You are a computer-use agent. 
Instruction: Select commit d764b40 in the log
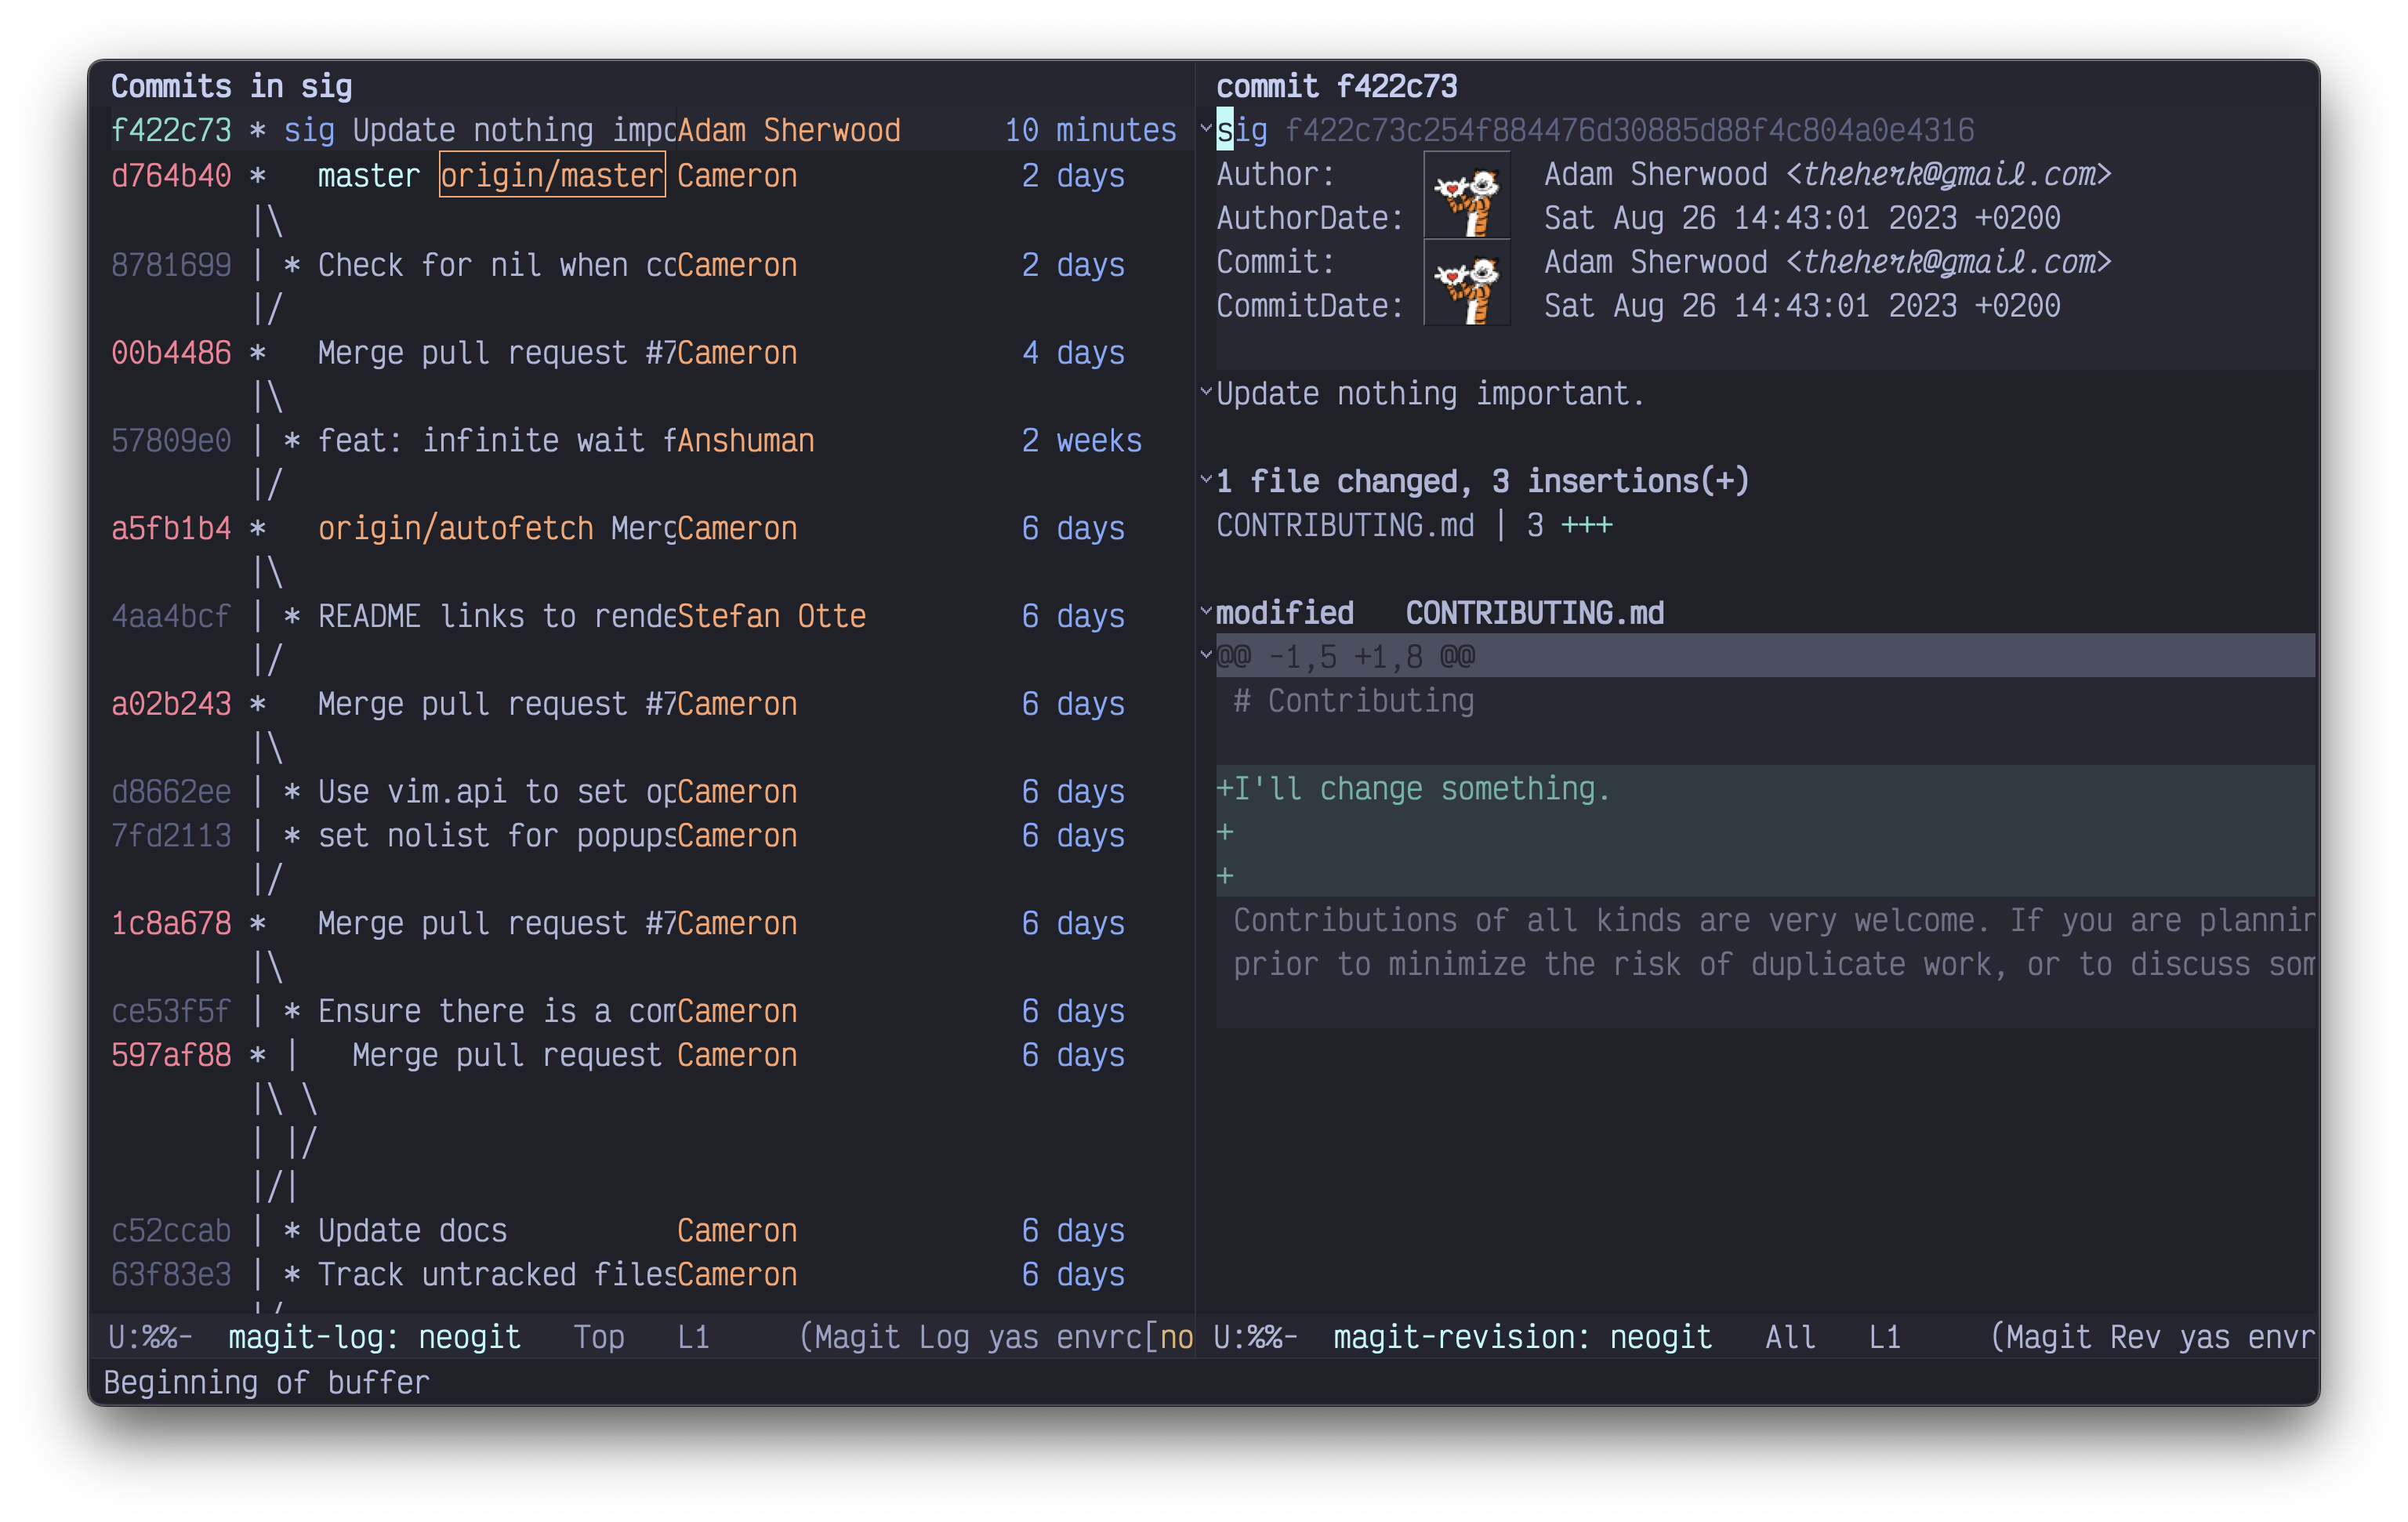(x=171, y=175)
